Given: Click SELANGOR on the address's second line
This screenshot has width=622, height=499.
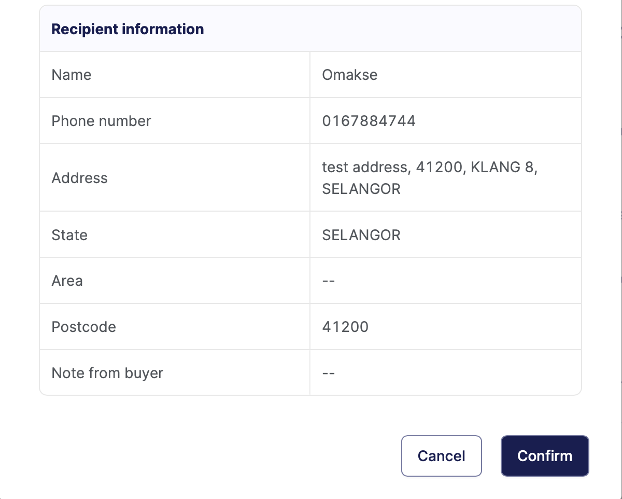Looking at the screenshot, I should [361, 189].
